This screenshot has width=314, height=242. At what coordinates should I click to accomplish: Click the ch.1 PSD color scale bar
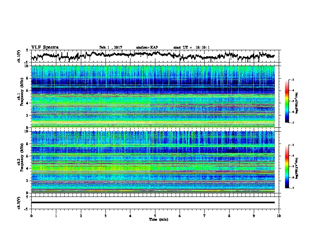[287, 101]
